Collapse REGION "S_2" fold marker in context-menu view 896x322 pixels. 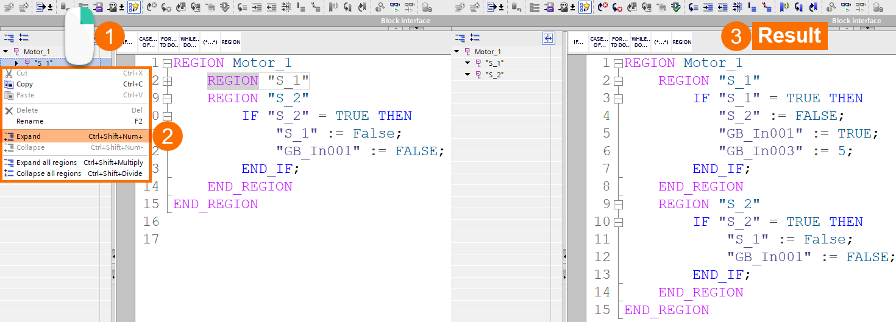pyautogui.click(x=168, y=98)
